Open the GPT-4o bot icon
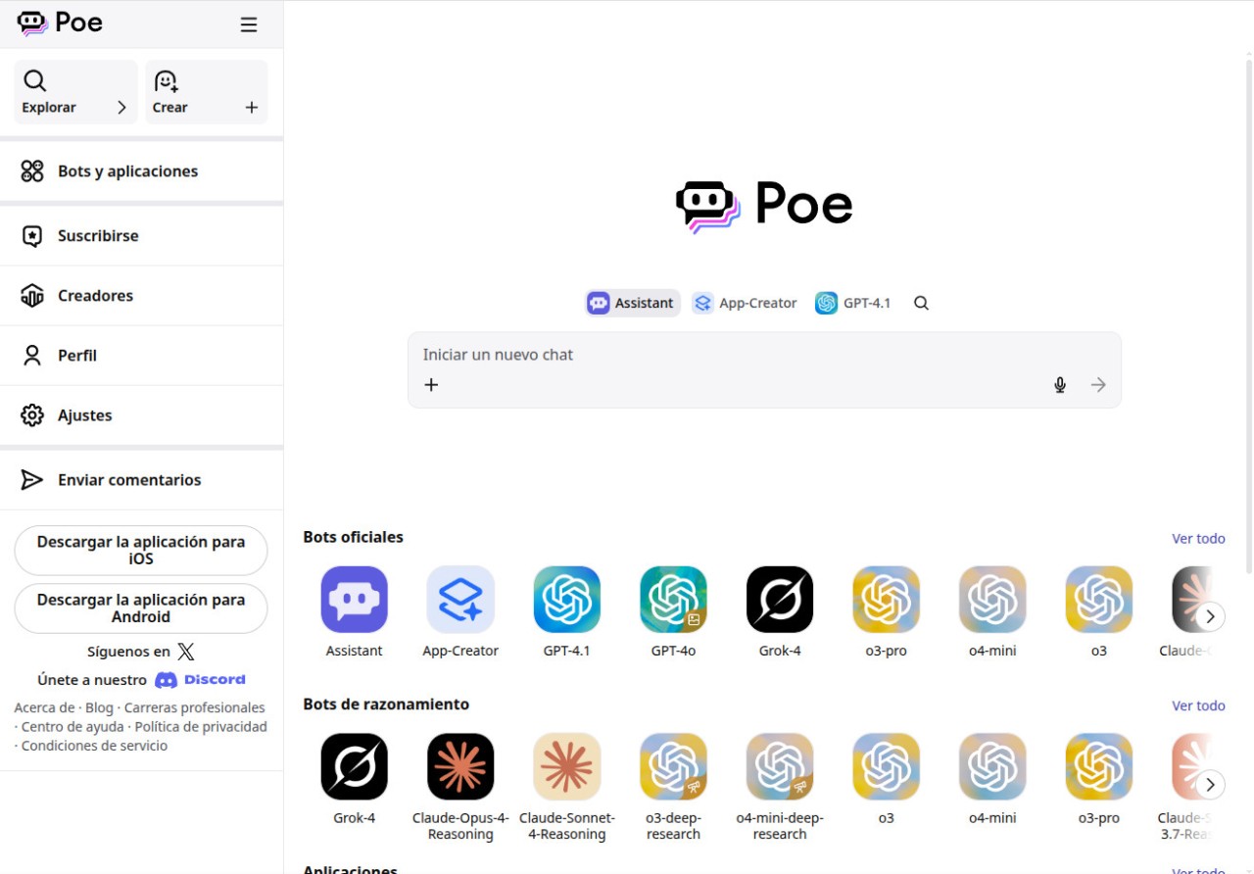The image size is (1254, 874). (673, 600)
